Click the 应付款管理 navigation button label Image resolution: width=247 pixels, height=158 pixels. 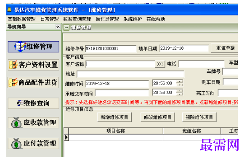click(40, 143)
